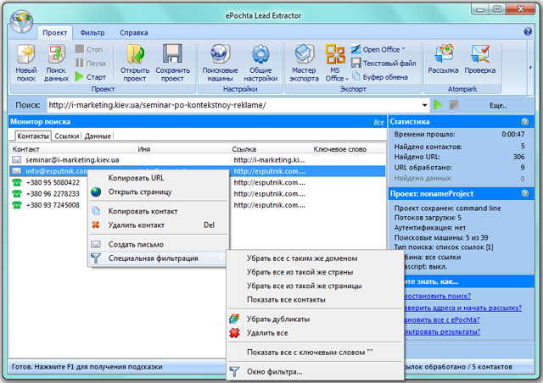Click the Еще.. button

point(498,106)
